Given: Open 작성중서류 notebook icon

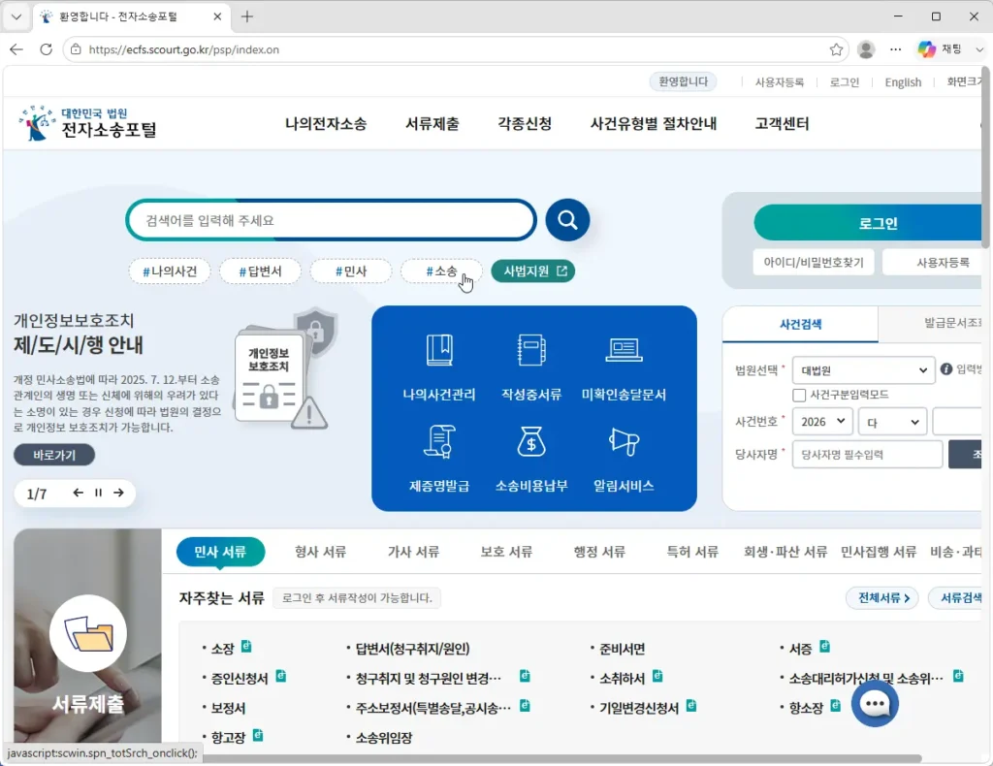Looking at the screenshot, I should click(x=531, y=367).
